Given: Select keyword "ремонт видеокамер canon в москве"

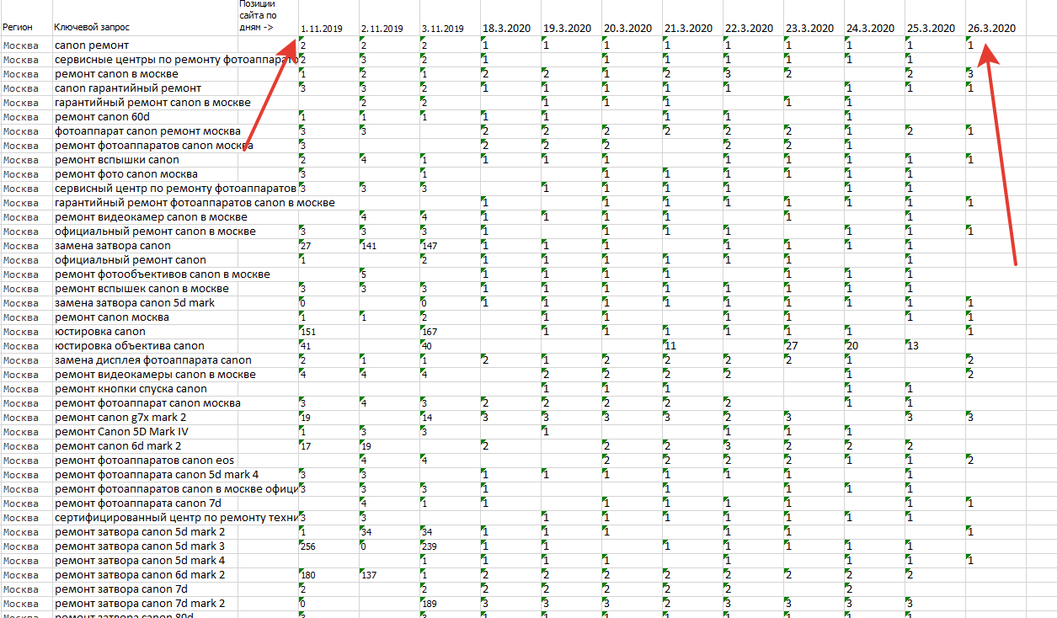Looking at the screenshot, I should [151, 216].
